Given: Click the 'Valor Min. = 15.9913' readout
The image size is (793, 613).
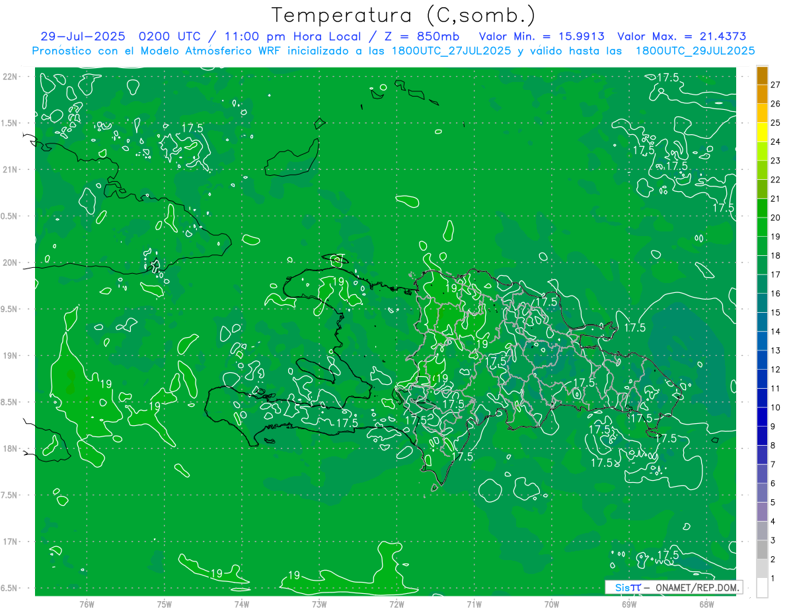Looking at the screenshot, I should pos(542,36).
